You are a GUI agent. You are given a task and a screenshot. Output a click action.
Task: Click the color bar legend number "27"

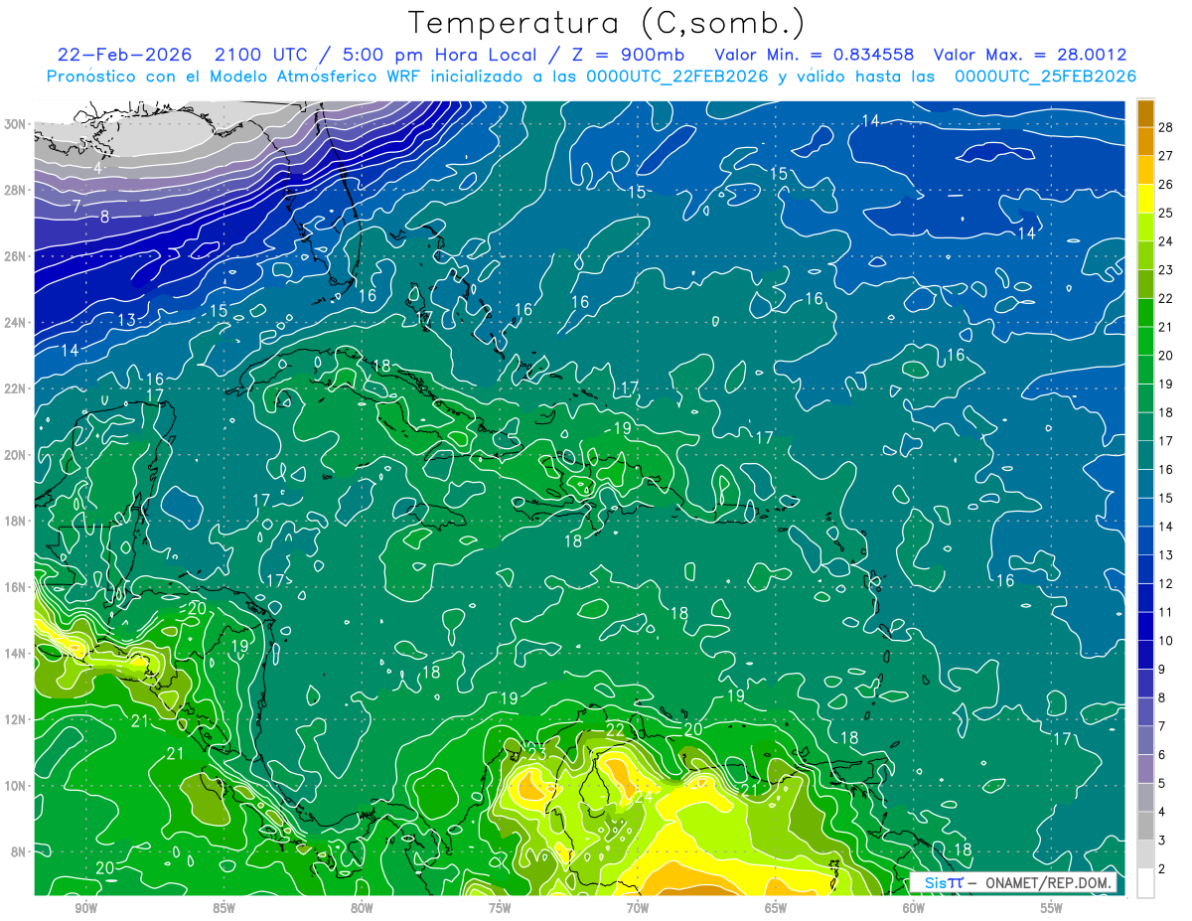[1165, 156]
